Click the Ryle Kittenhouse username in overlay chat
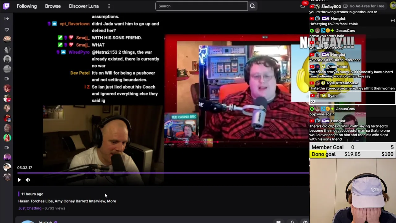 pos(342,83)
